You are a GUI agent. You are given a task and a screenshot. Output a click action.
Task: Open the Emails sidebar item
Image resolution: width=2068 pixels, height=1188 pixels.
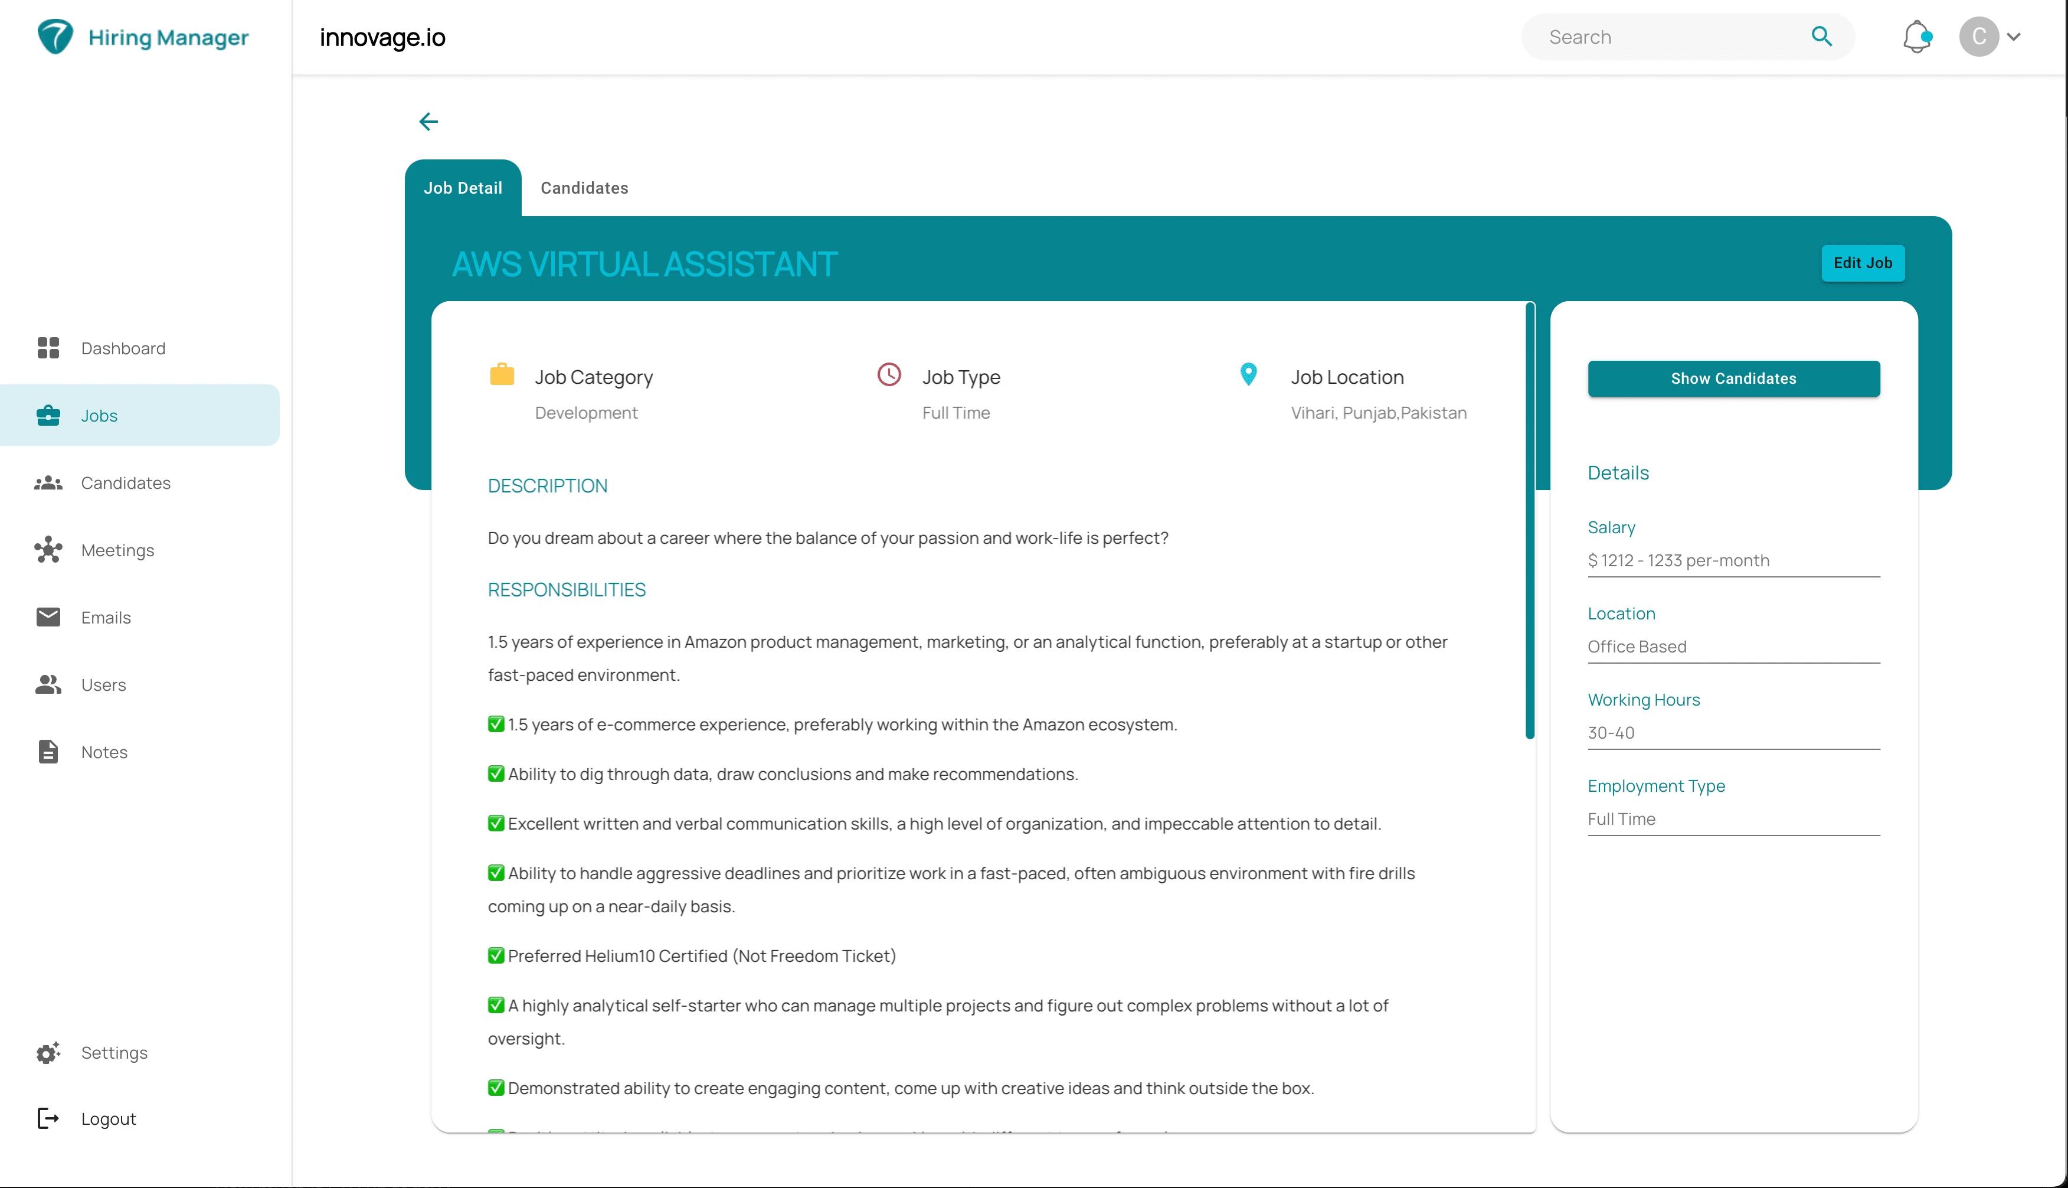click(139, 617)
